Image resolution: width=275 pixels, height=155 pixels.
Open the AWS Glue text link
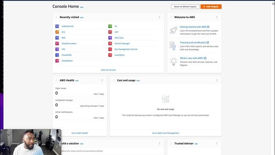119,38
